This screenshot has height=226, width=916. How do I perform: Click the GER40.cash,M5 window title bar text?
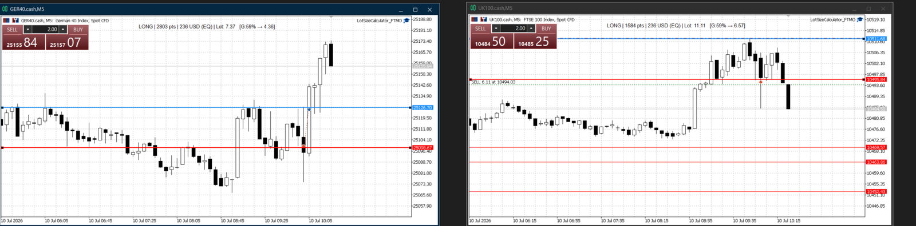click(x=27, y=9)
